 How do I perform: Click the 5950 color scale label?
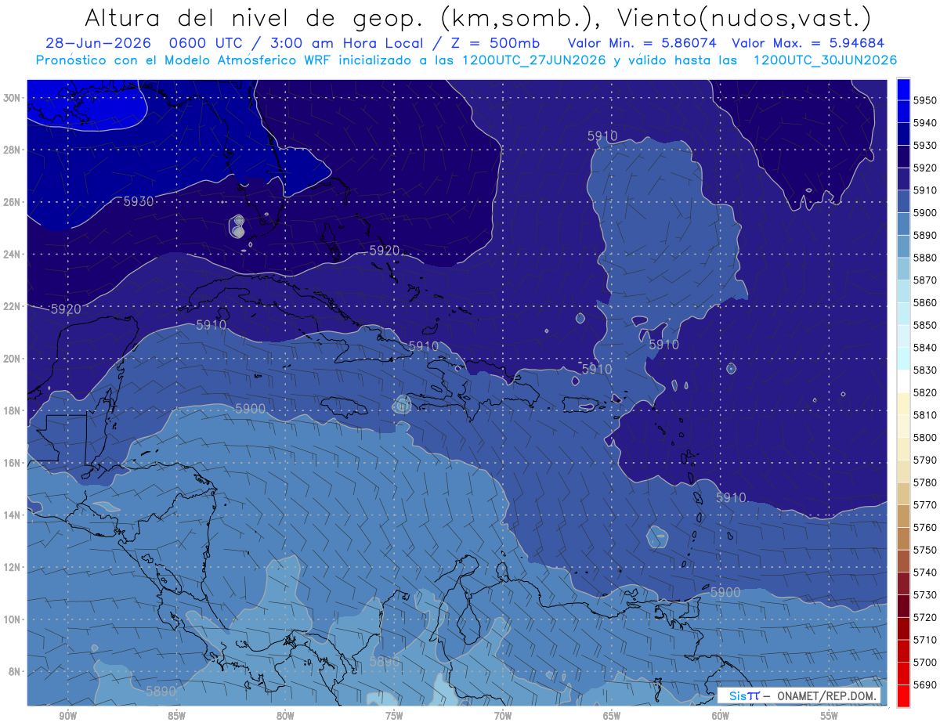point(926,99)
